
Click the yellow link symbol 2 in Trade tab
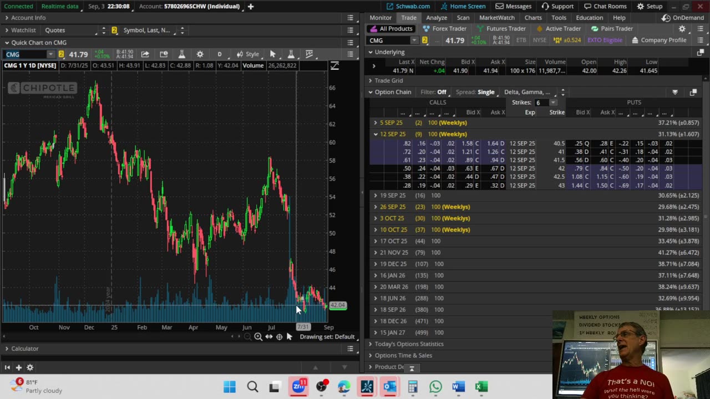click(x=424, y=40)
